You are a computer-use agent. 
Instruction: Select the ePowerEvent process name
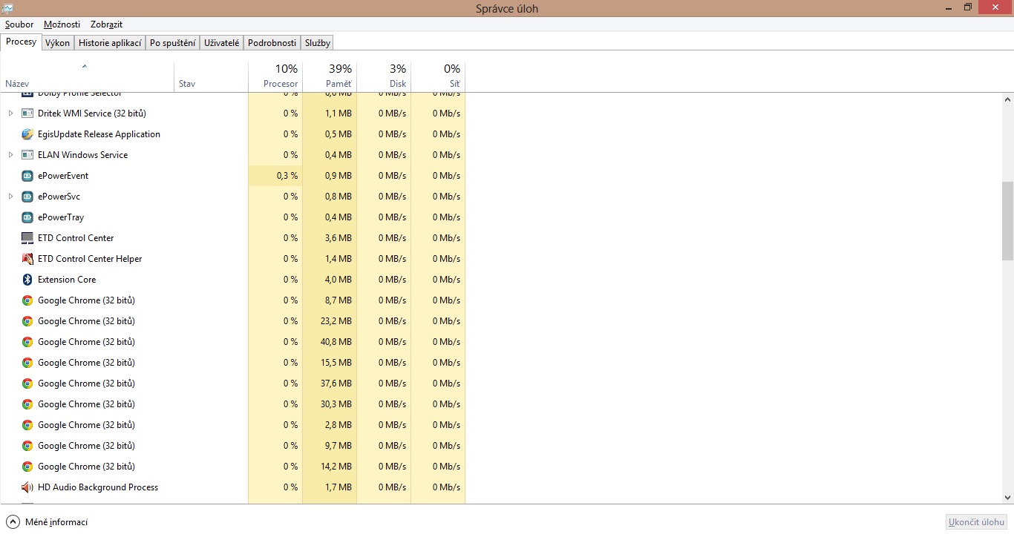point(63,176)
